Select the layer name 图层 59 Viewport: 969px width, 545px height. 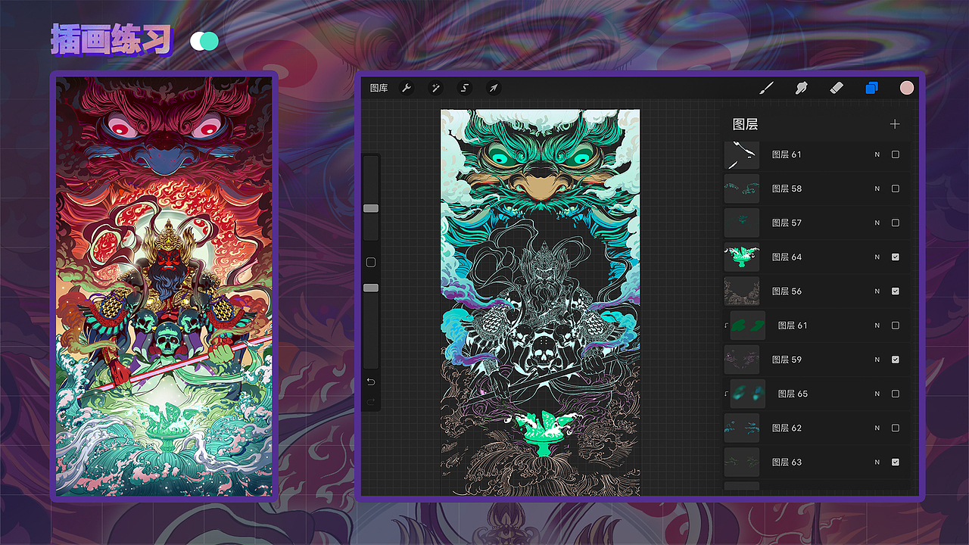click(787, 360)
